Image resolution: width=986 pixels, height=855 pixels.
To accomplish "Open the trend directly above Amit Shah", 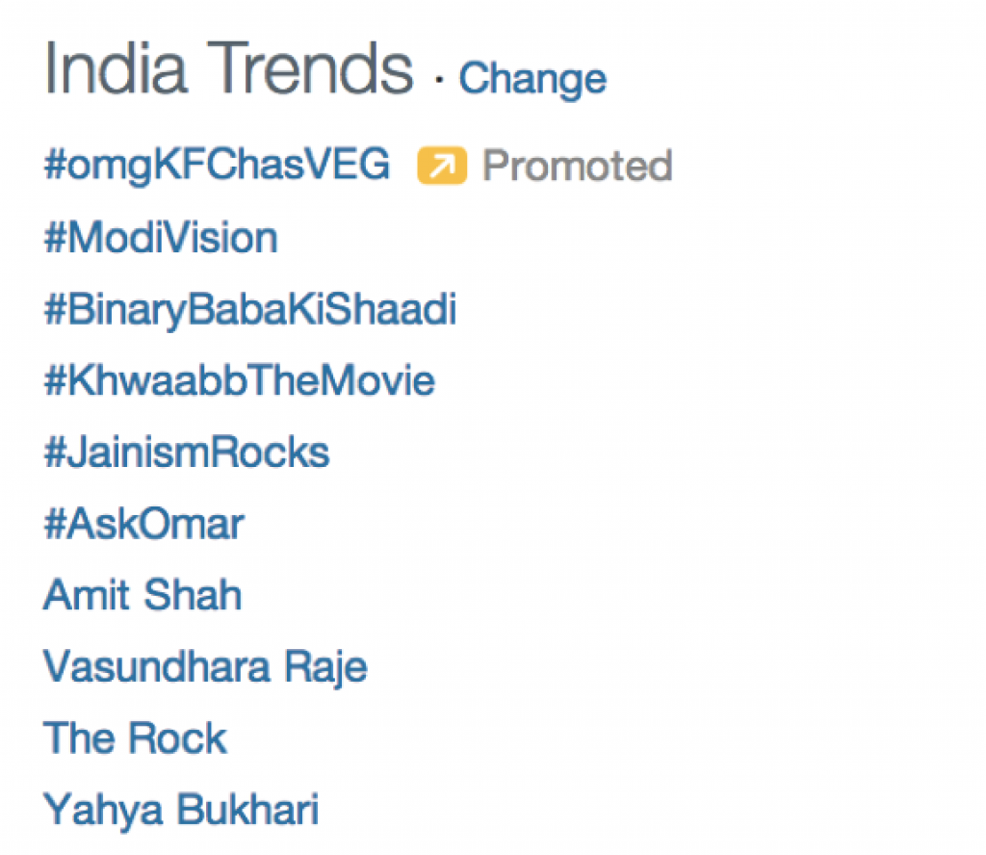I will click(x=143, y=525).
